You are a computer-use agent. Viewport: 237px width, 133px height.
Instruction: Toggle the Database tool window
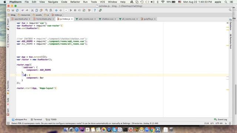(231, 24)
